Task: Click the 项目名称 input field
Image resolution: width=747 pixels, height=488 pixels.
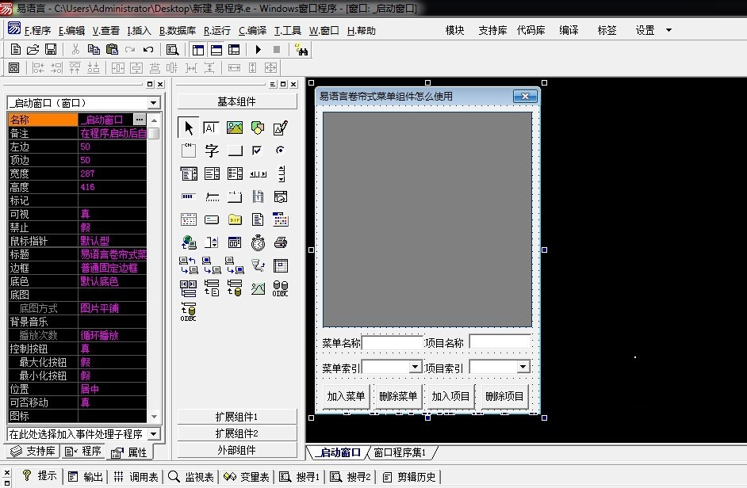Action: click(x=500, y=341)
